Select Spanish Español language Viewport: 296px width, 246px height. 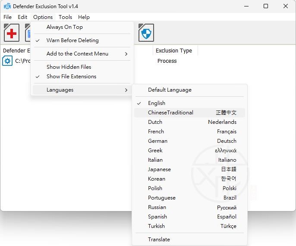tap(189, 216)
